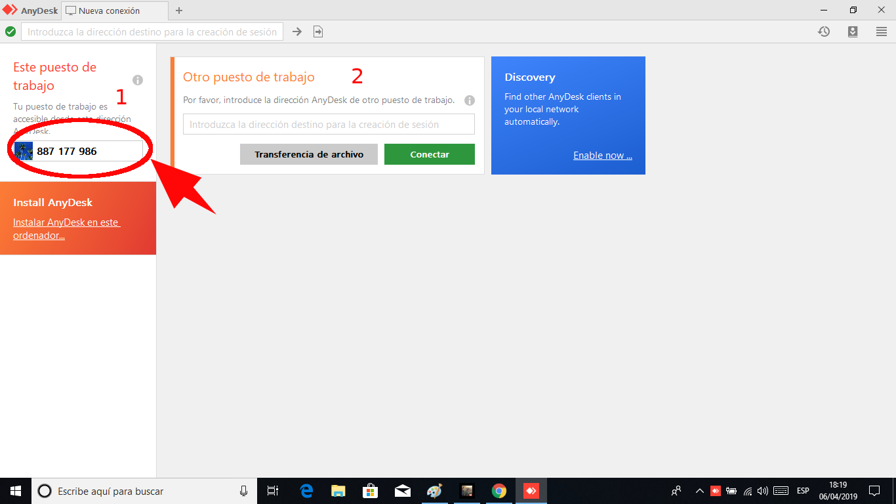Click the ESP language indicator
Screen dimensions: 896x504
pyautogui.click(x=803, y=491)
